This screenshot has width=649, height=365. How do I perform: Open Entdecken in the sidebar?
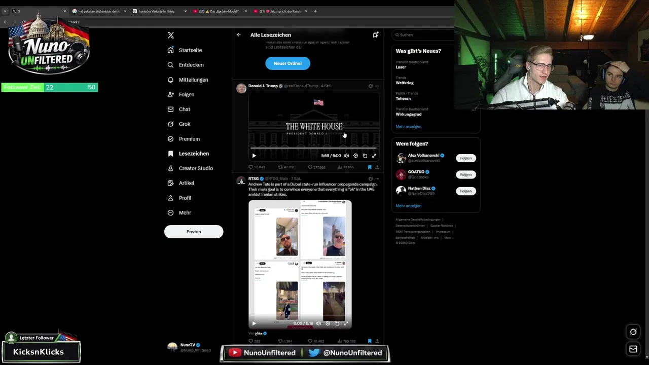186,65
